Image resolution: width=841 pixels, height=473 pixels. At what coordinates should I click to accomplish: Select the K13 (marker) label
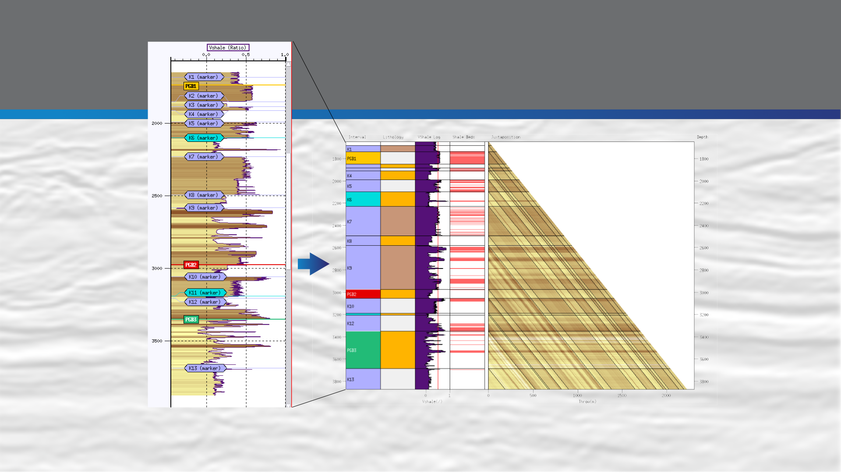[205, 368]
